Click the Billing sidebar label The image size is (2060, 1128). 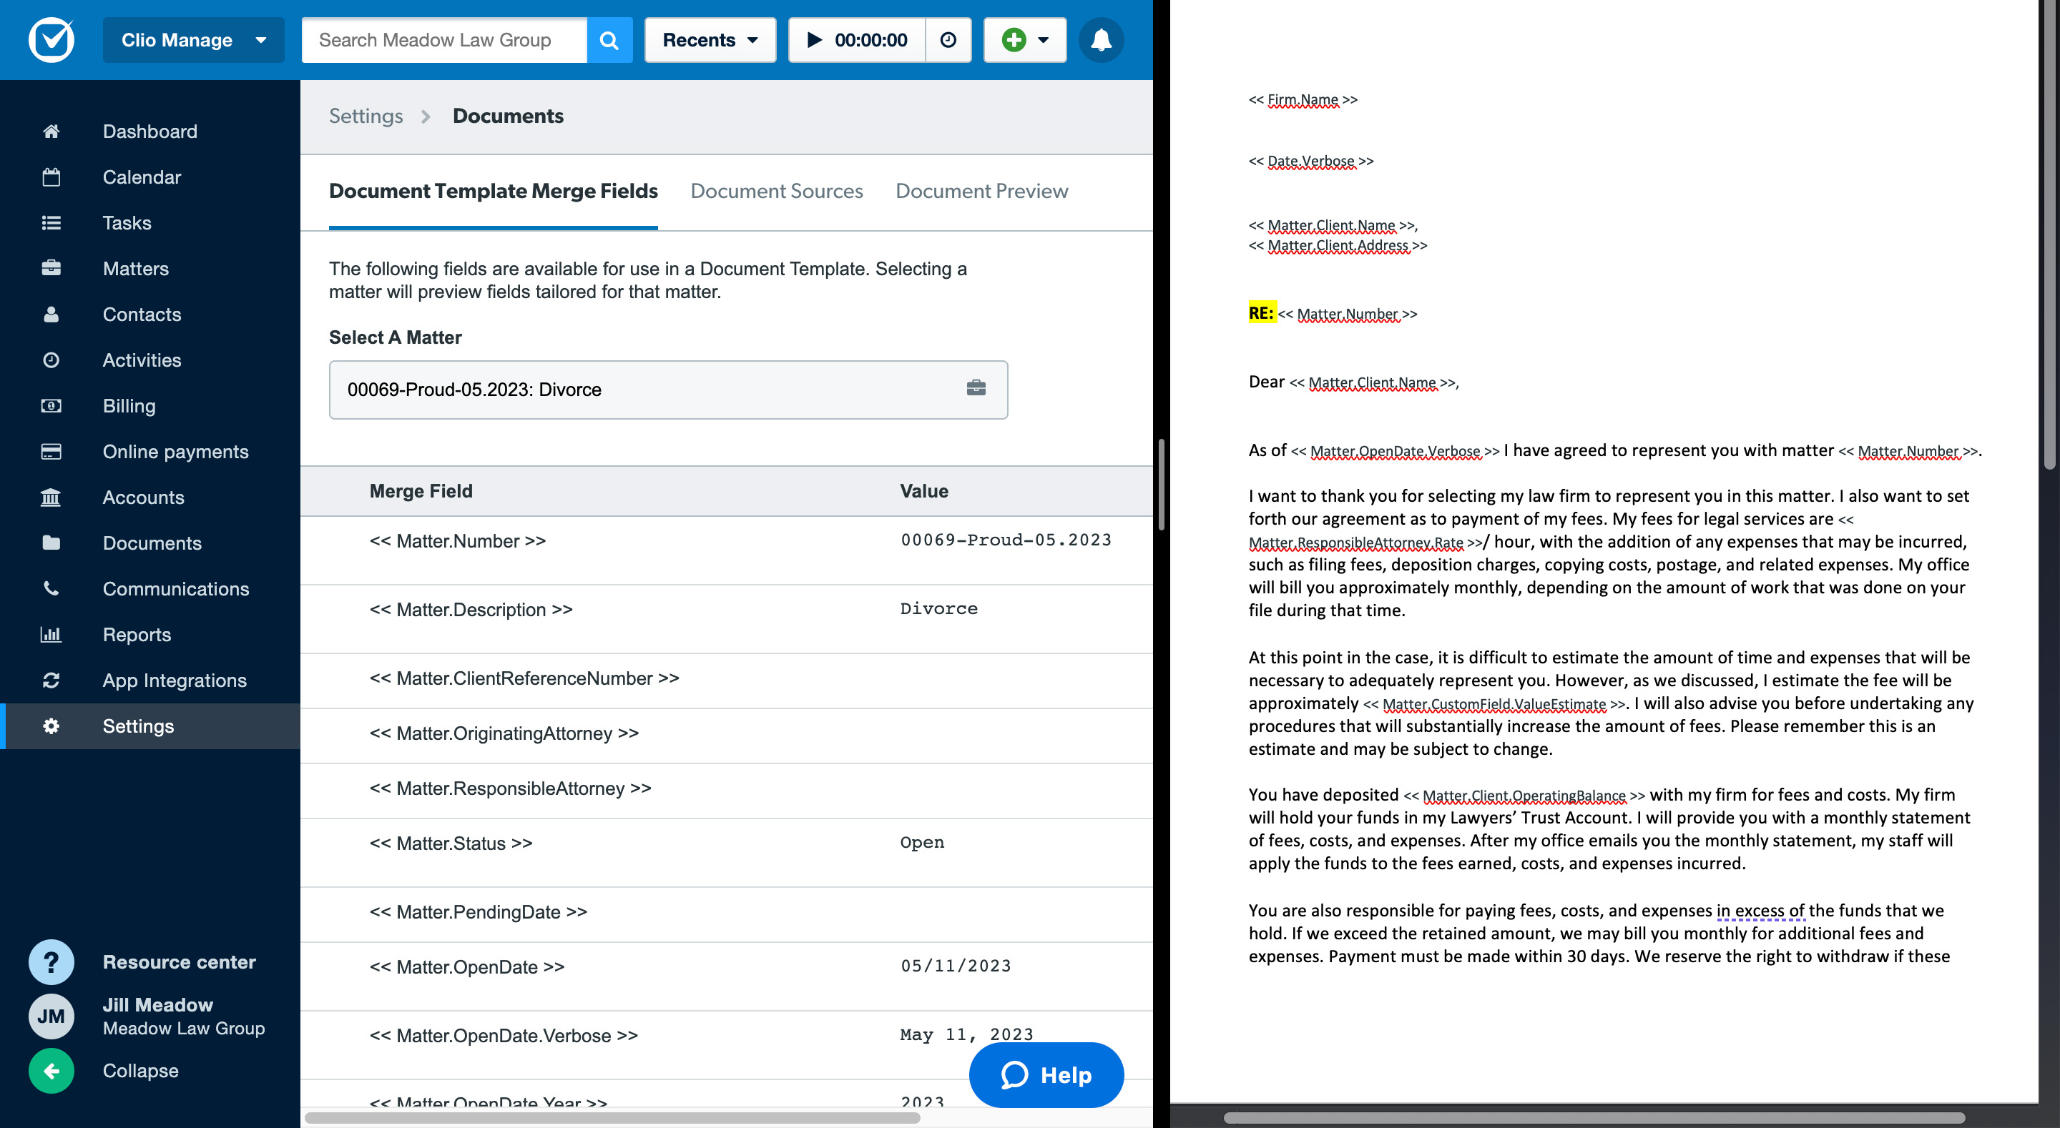point(129,405)
